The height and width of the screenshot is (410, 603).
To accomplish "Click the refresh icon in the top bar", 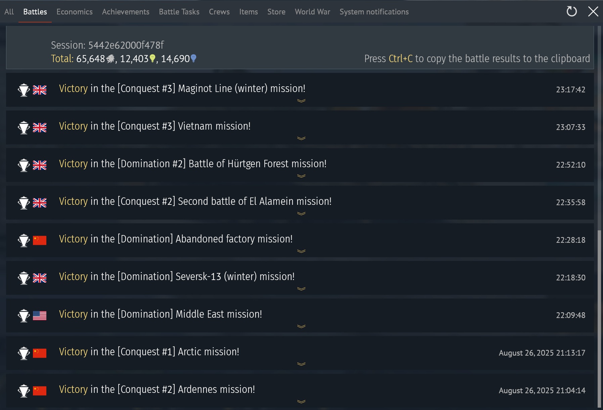I will (x=571, y=12).
